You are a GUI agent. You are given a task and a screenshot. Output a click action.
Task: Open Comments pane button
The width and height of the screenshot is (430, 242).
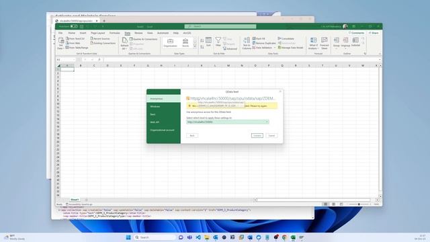click(x=356, y=33)
